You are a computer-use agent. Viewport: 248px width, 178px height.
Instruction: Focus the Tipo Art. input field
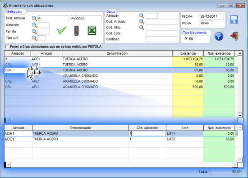(42, 38)
